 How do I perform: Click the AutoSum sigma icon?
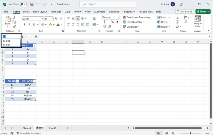pos(178,17)
